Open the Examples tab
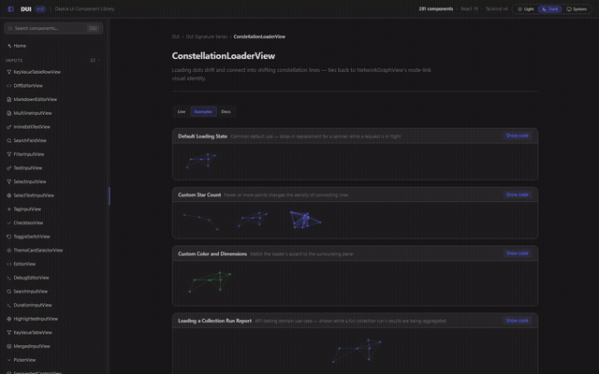The height and width of the screenshot is (374, 599). 203,111
